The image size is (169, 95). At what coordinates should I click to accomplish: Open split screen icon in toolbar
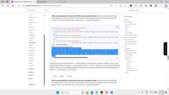click(141, 6)
